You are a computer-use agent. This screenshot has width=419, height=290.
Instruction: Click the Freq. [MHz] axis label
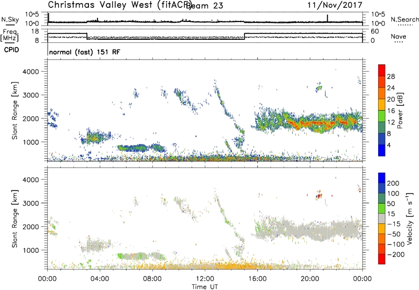[9, 36]
